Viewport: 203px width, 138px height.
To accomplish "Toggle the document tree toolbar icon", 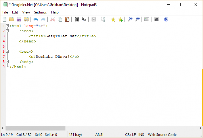I will 103,19.
